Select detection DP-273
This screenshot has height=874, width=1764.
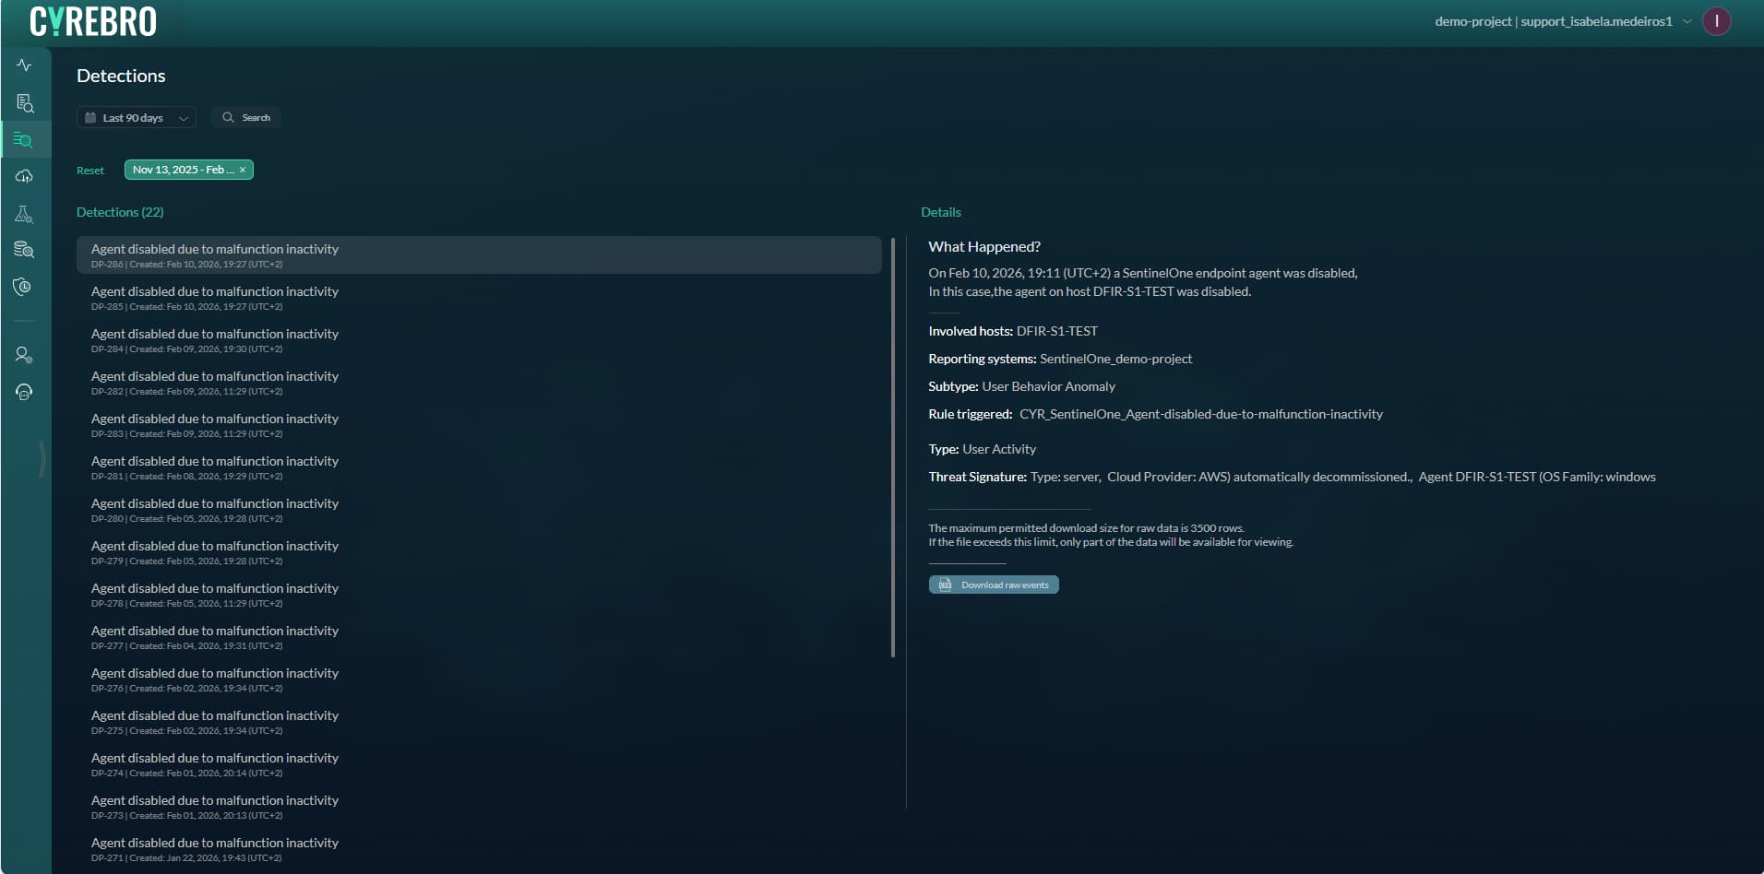tap(479, 807)
